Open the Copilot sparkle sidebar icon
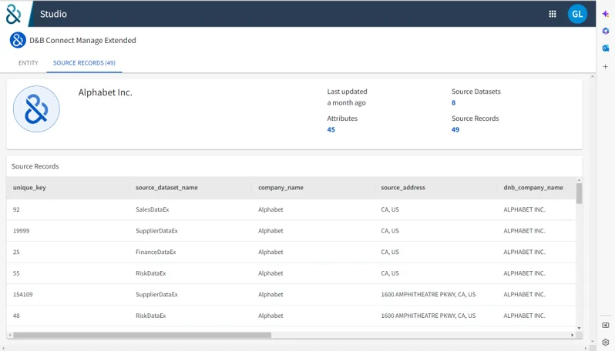The width and height of the screenshot is (615, 351). pos(606,14)
